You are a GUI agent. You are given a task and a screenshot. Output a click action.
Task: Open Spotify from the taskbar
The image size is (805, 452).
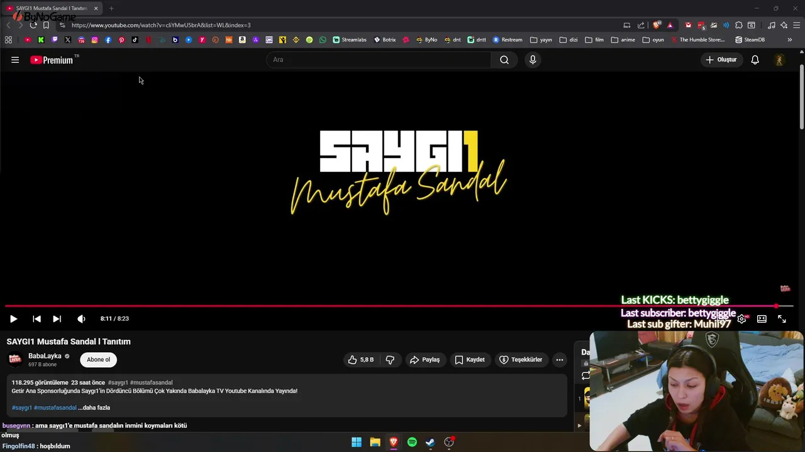click(412, 442)
